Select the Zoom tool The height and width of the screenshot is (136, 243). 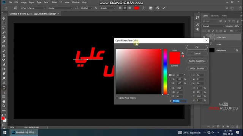point(4,106)
